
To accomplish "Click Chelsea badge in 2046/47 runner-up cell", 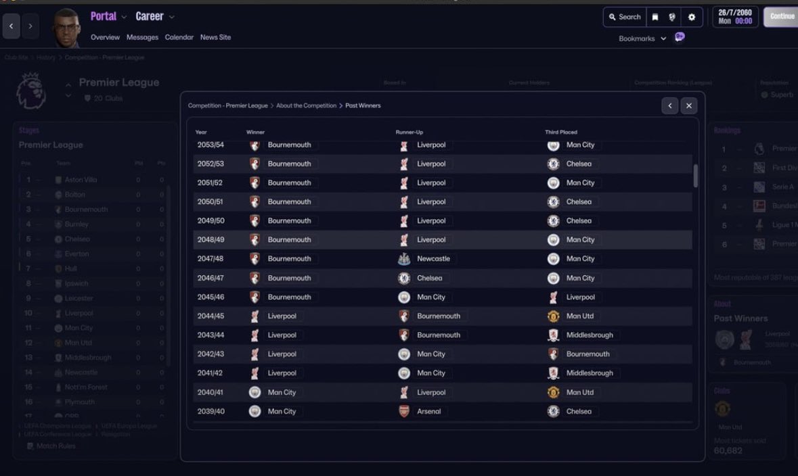I will click(x=403, y=278).
